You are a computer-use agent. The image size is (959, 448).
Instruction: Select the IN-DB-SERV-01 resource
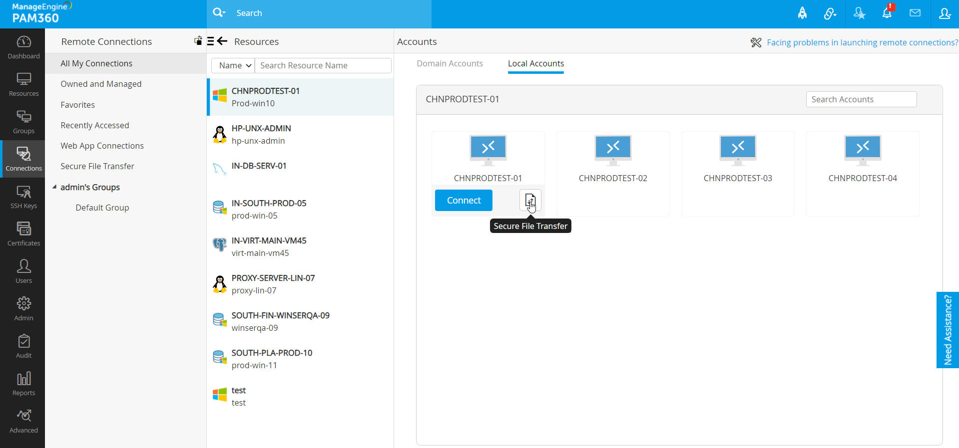click(x=300, y=172)
